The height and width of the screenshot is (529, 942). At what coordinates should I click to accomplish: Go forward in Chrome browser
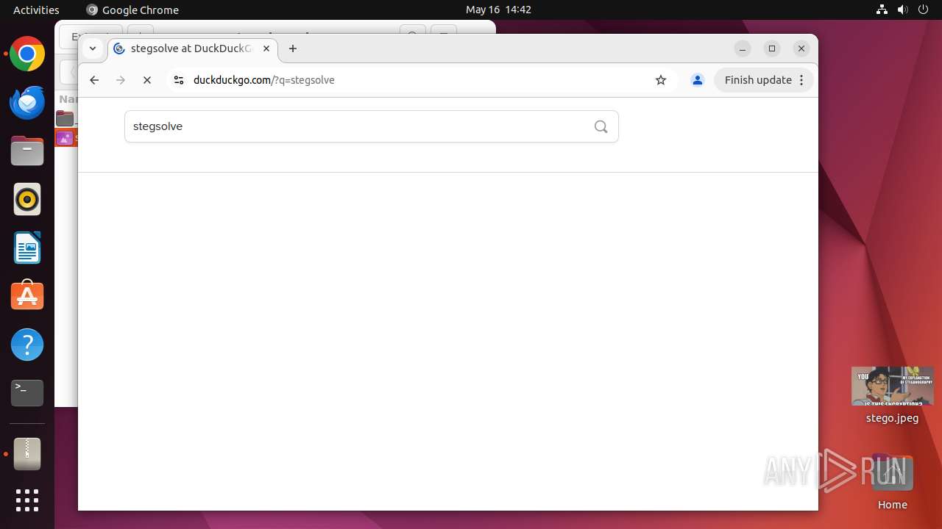point(121,80)
